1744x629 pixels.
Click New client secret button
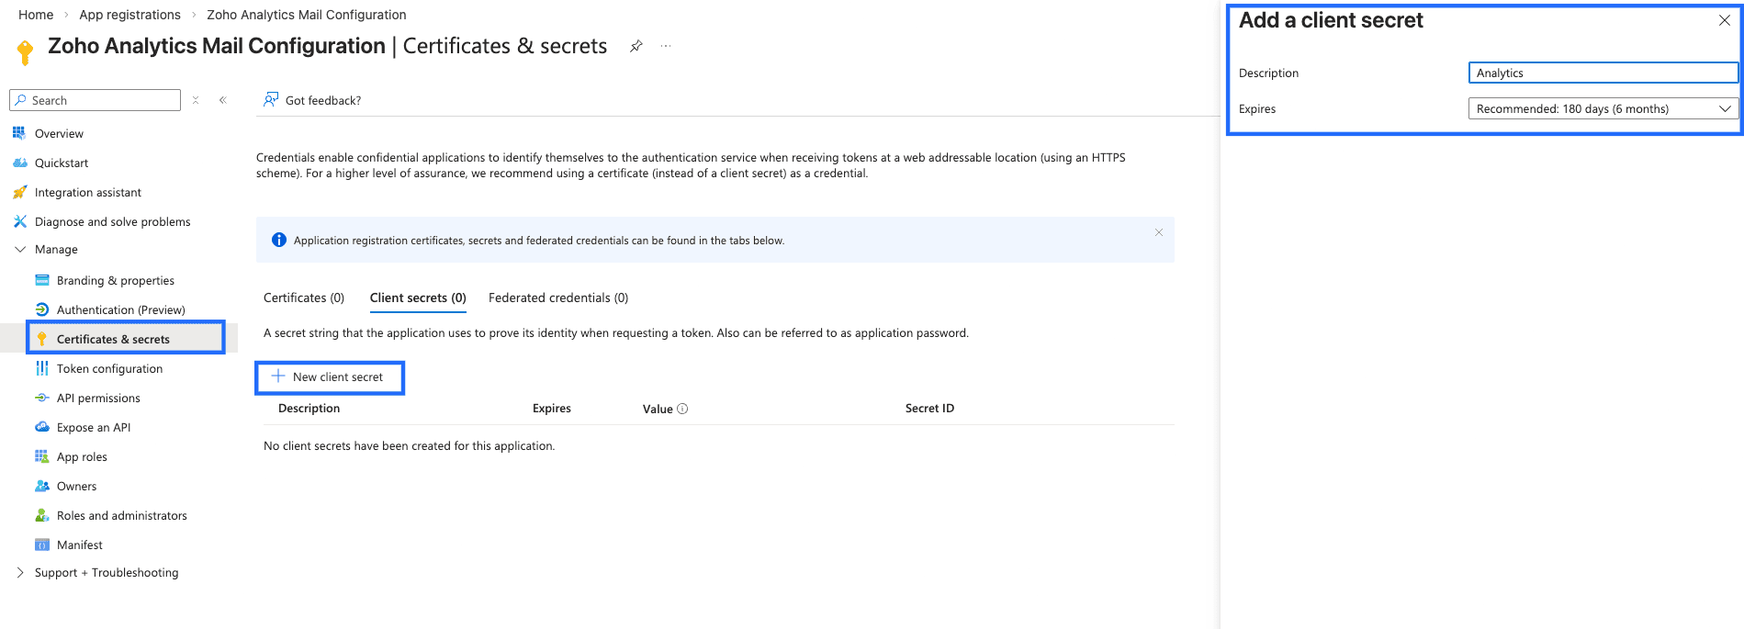click(x=330, y=377)
